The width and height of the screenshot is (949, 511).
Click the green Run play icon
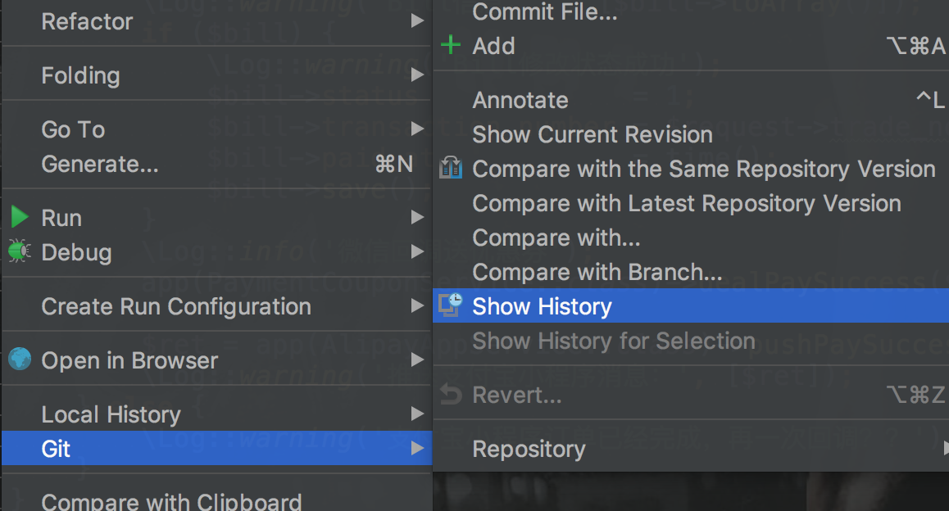point(18,217)
